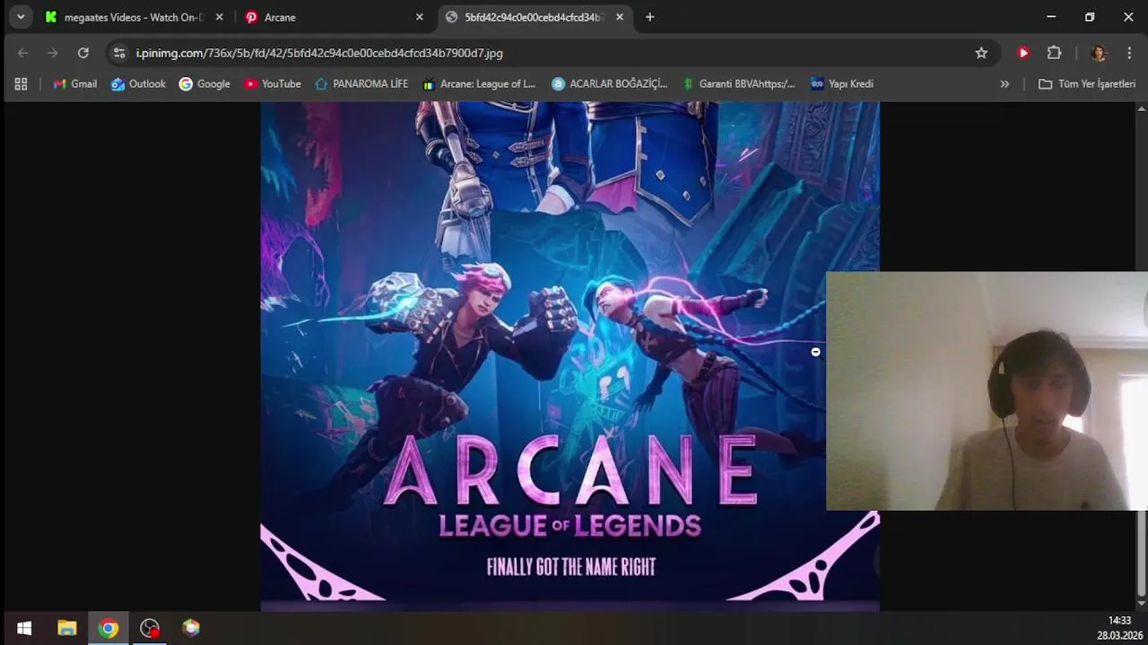Image resolution: width=1148 pixels, height=645 pixels.
Task: Open the apps grid in bookmarks bar
Action: click(21, 83)
